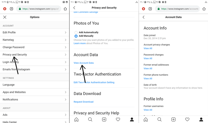Image resolution: width=208 pixels, height=123 pixels.
Task: View All under Password changes
Action: point(148,58)
